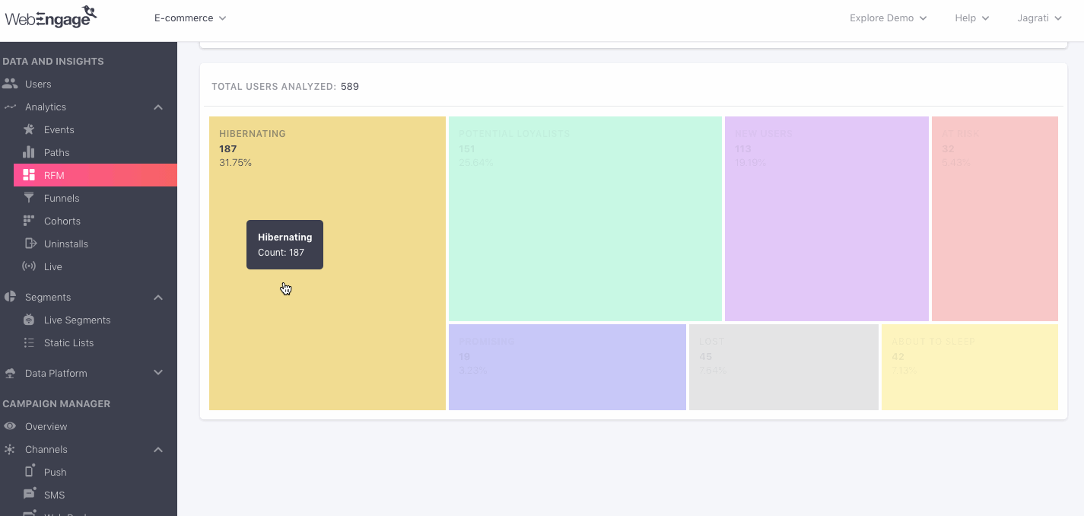This screenshot has height=516, width=1084.
Task: Select the Potential Loyalists green tile
Action: [585, 218]
